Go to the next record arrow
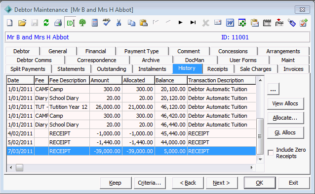Viewport: 315px width, 194px height. click(180, 23)
